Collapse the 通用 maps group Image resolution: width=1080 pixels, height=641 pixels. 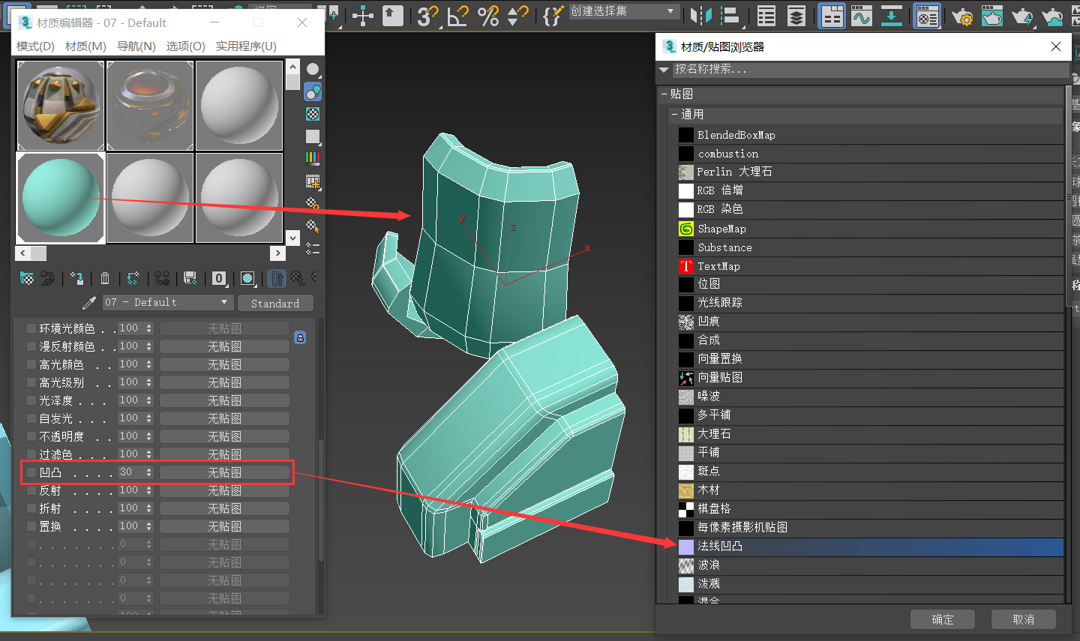pyautogui.click(x=675, y=115)
